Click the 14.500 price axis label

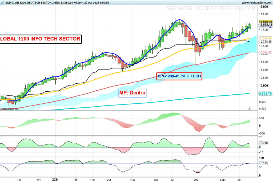(x=263, y=14)
